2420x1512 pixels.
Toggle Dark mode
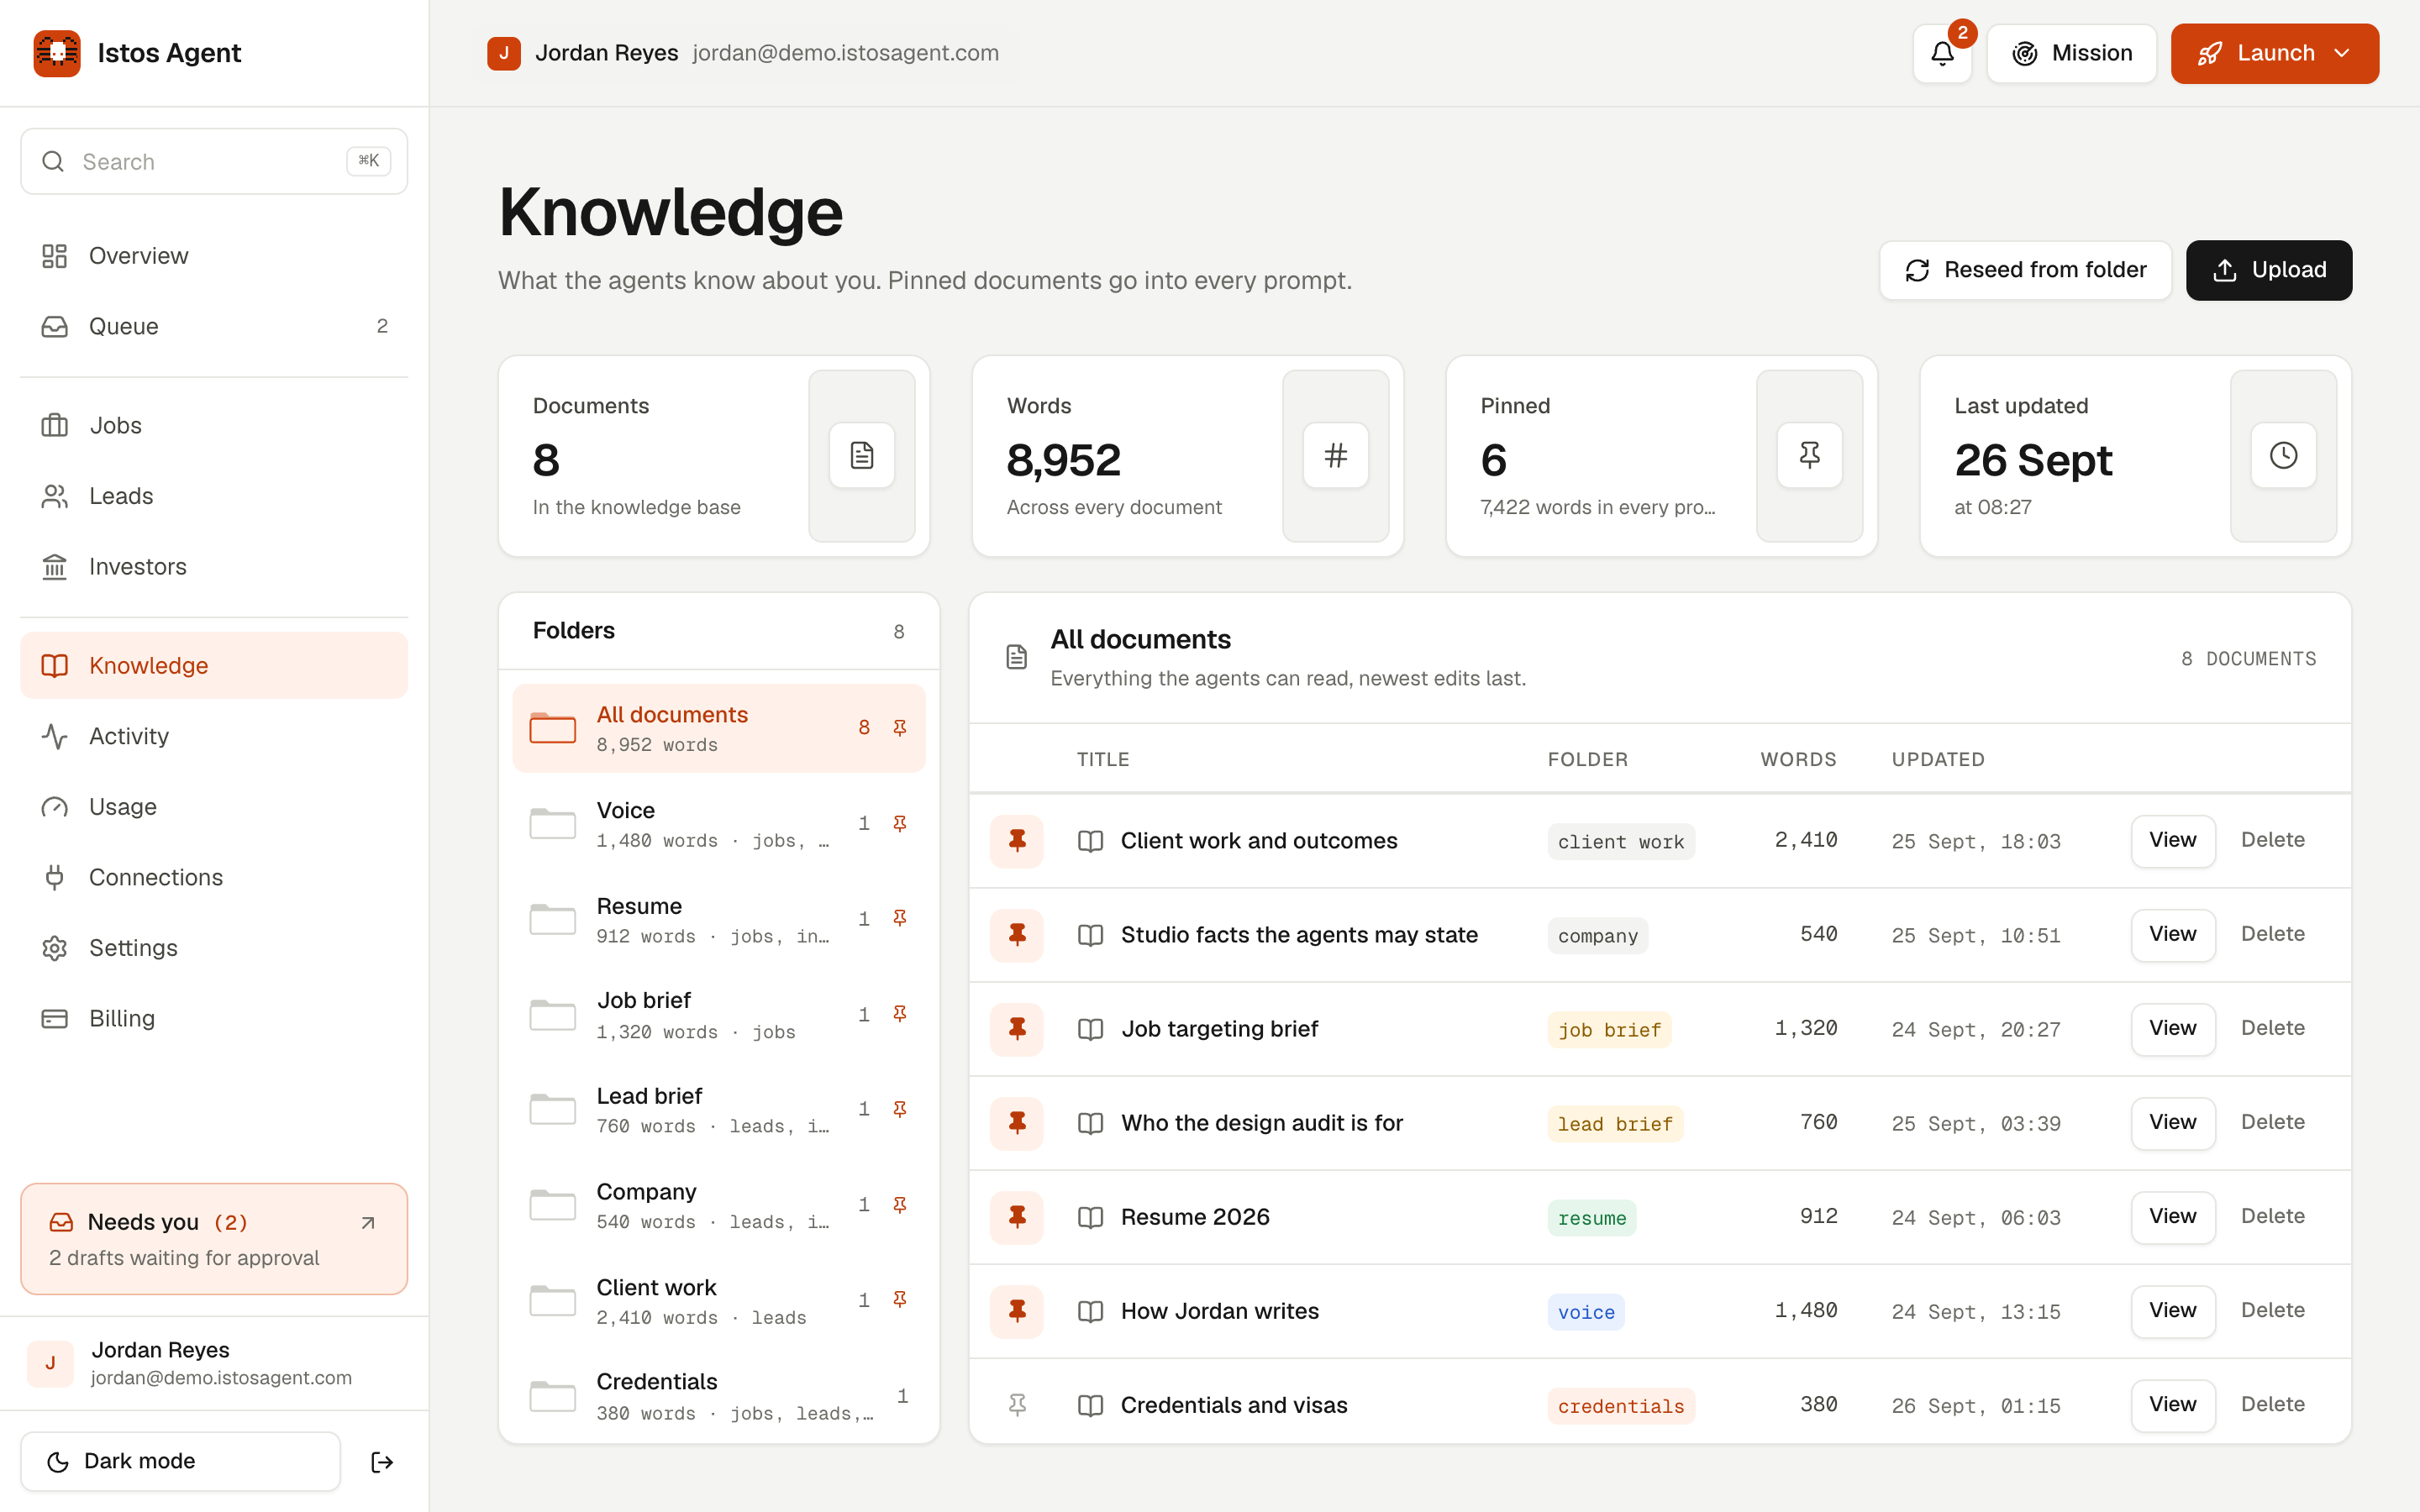point(181,1462)
